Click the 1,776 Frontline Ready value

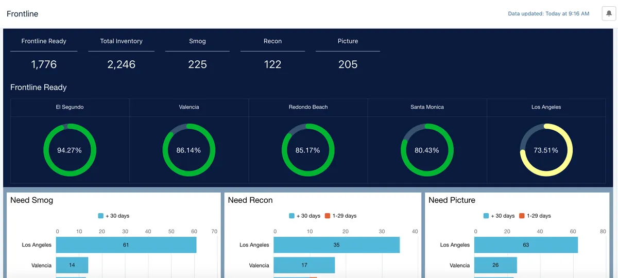[44, 64]
